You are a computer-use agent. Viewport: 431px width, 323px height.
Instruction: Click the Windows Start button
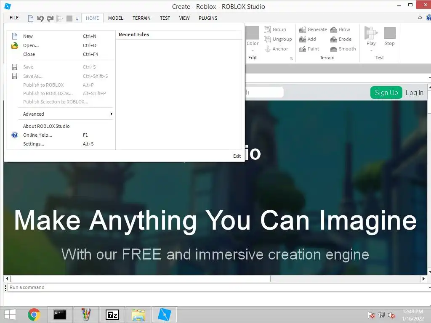click(x=10, y=315)
